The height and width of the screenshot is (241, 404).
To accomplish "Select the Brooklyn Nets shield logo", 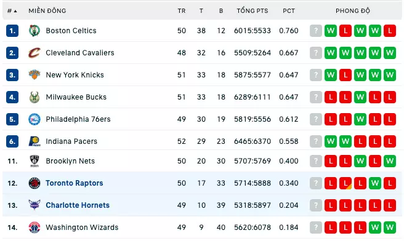I will pos(34,161).
